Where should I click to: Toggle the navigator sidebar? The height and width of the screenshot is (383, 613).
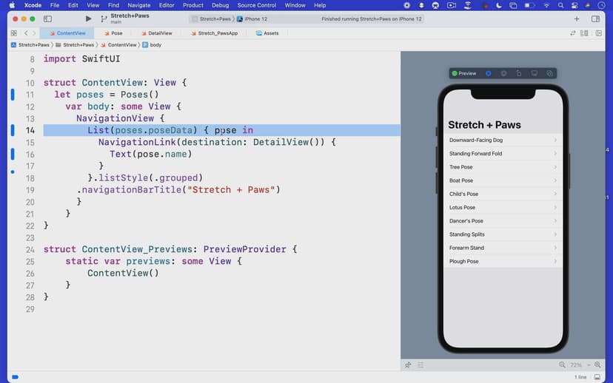coord(47,18)
